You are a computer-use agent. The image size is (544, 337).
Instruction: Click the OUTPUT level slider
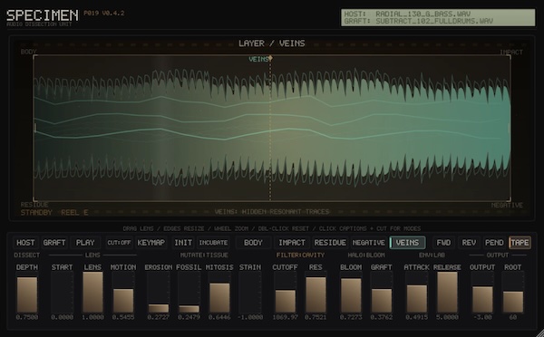point(482,293)
